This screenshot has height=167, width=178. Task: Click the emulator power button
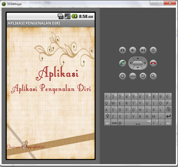coord(153,50)
